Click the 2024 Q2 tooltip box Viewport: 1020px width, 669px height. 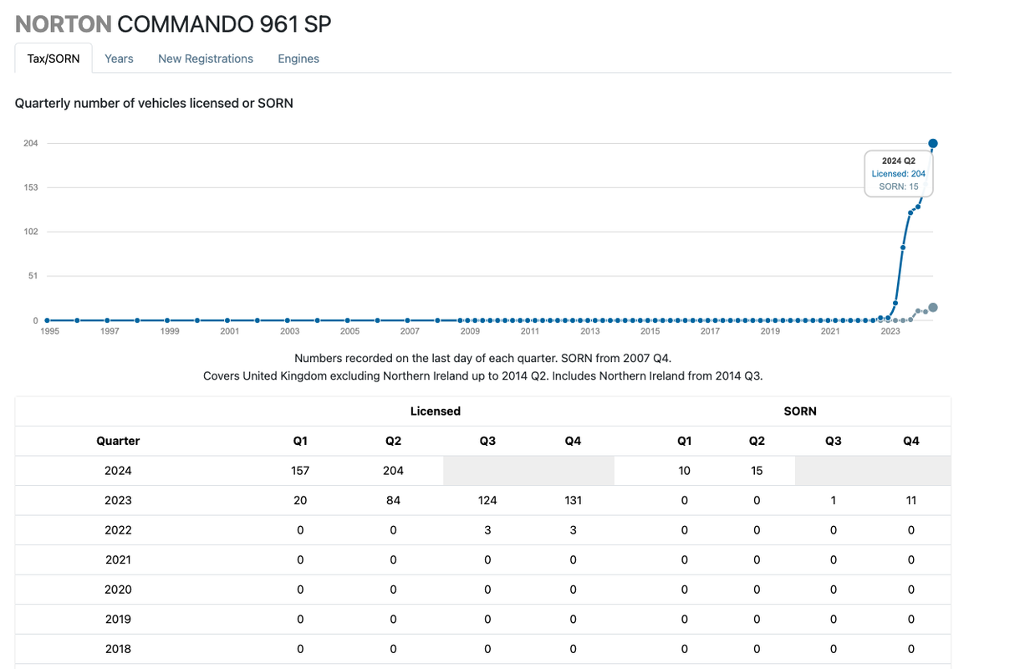click(x=899, y=173)
